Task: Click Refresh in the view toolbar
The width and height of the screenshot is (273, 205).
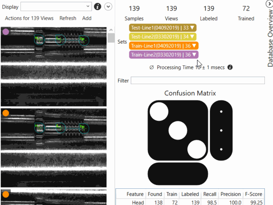Action: click(x=68, y=18)
